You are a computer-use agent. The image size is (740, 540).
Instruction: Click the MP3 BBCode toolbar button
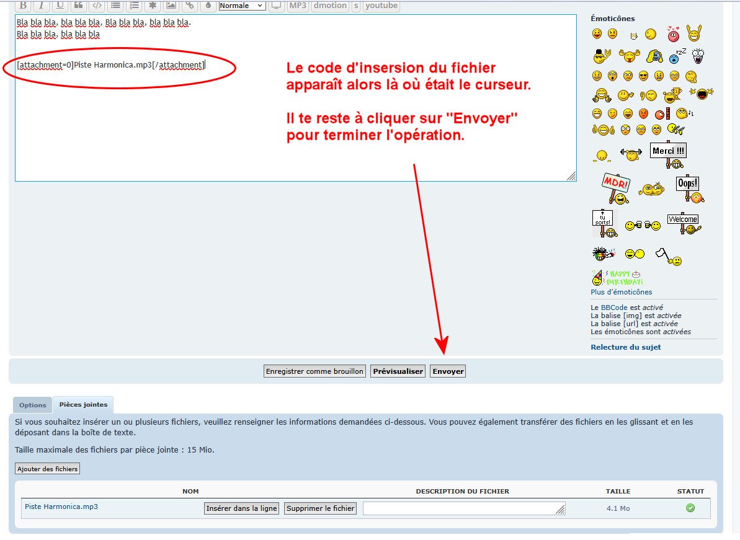coord(298,6)
